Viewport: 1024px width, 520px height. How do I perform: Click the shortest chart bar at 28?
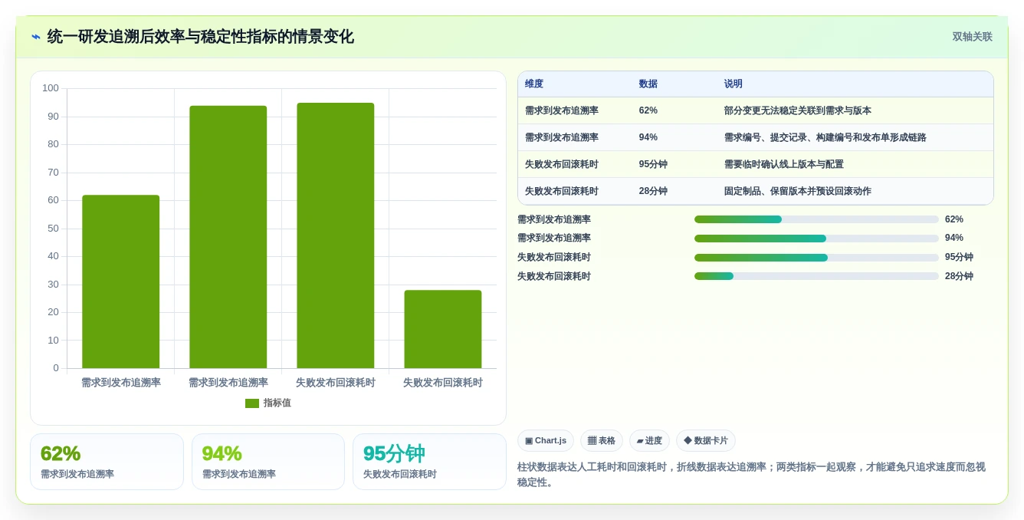(x=443, y=329)
